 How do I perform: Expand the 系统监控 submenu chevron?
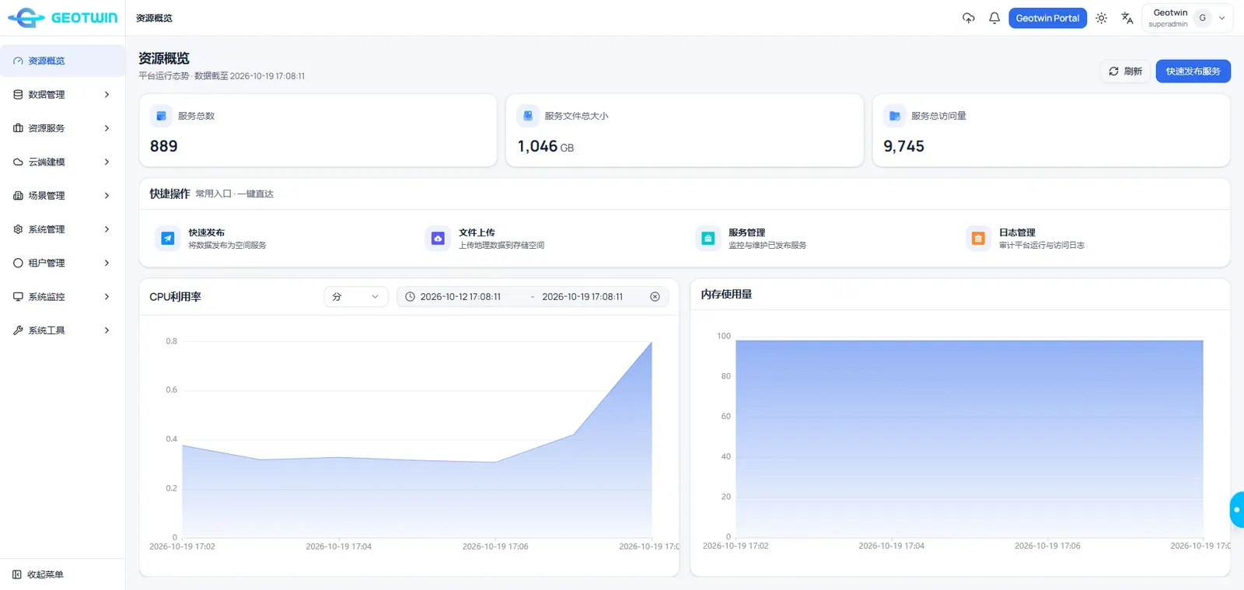pos(107,297)
